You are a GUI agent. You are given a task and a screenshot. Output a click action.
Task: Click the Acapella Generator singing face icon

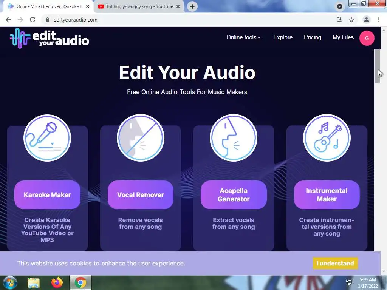click(x=234, y=138)
